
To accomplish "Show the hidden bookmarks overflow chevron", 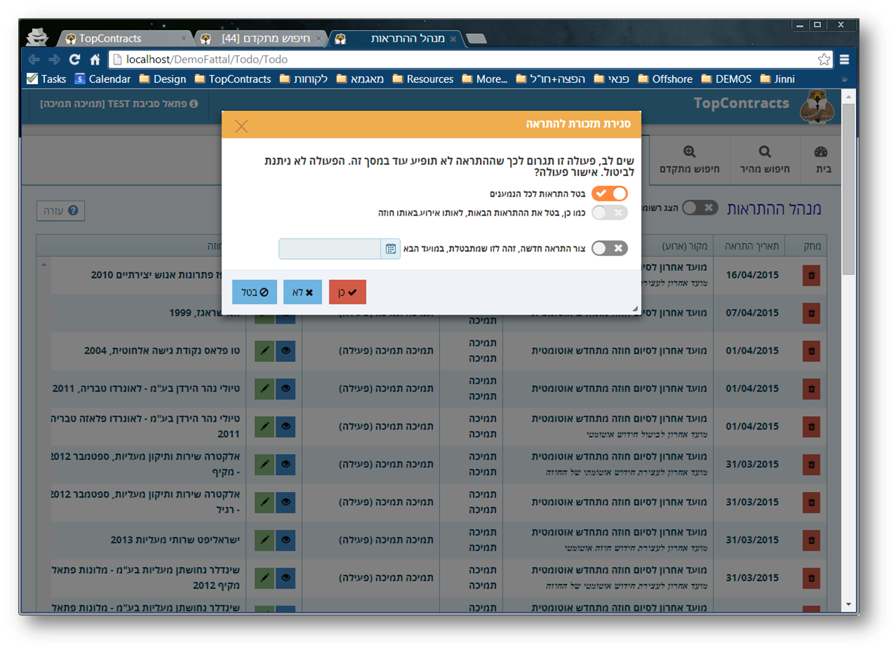I will click(844, 79).
